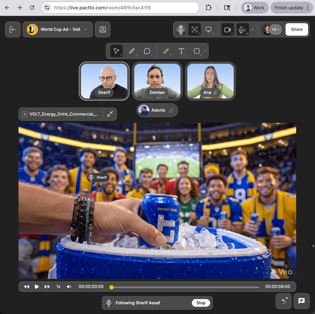
Task: Toggle the microphone mute button
Action: [x=243, y=30]
